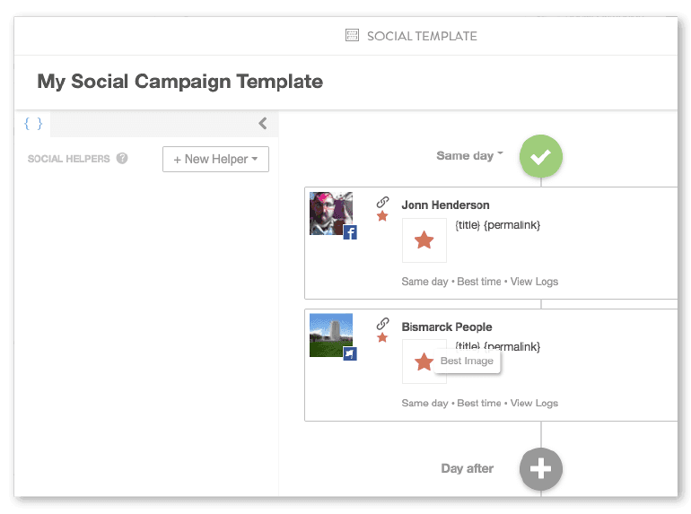
Task: Click small star under Bismarck People link icon
Action: [382, 337]
